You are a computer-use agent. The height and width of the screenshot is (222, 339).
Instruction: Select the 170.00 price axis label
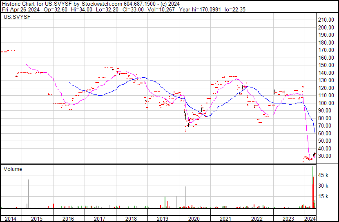coord(326,50)
